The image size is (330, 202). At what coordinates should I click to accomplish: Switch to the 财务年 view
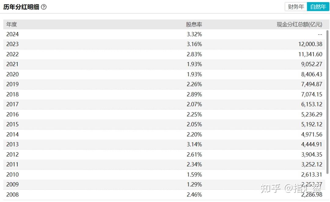[295, 6]
